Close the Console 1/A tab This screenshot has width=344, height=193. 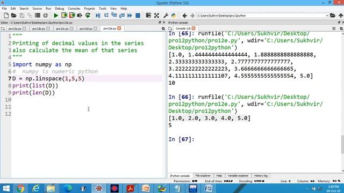click(193, 28)
